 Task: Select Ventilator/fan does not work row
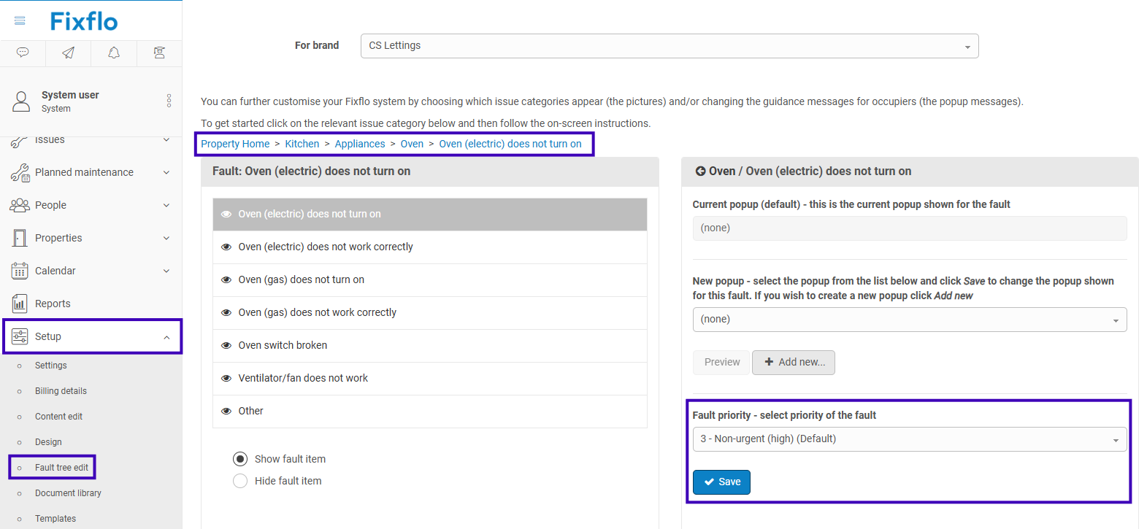(x=430, y=379)
